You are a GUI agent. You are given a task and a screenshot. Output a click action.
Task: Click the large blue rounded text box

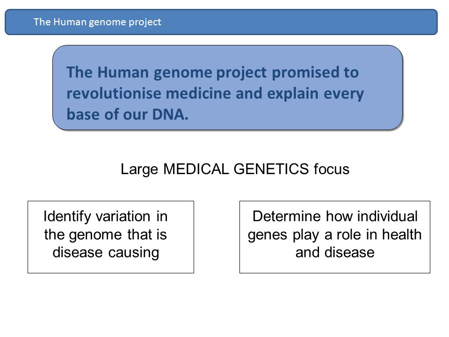click(x=228, y=88)
